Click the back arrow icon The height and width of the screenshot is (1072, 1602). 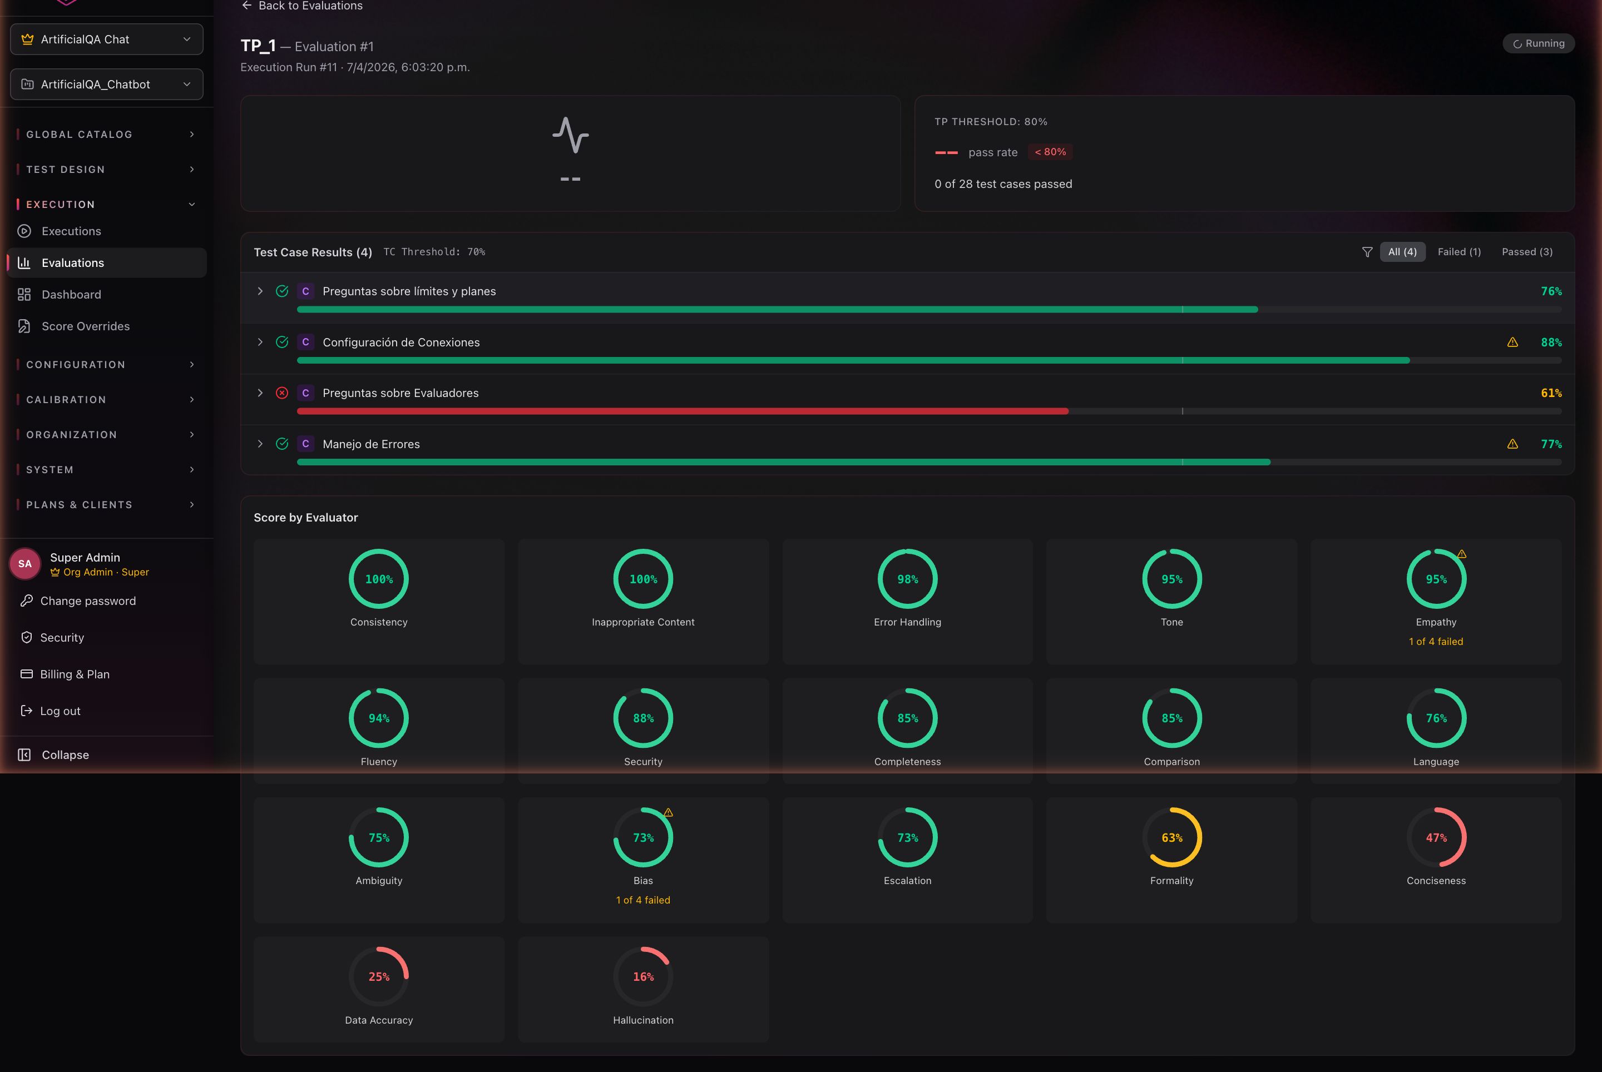pyautogui.click(x=247, y=6)
